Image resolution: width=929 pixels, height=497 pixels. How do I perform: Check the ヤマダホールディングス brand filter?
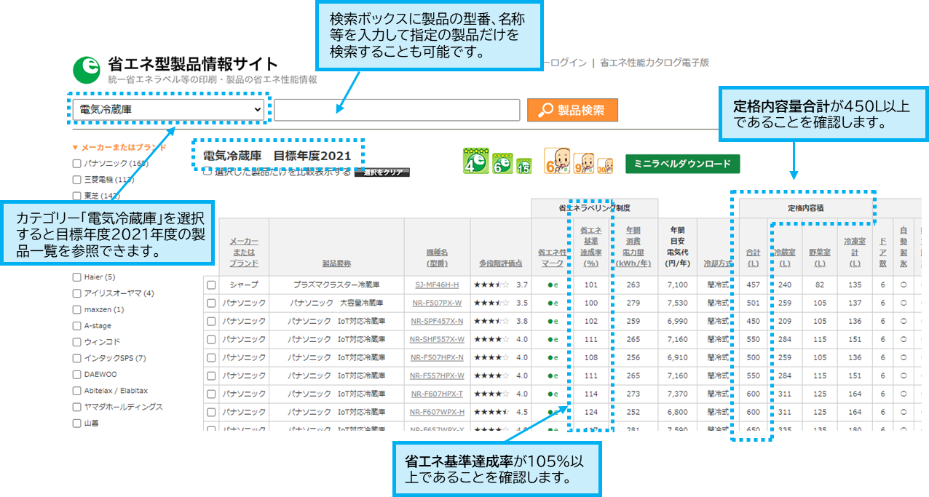coord(76,407)
